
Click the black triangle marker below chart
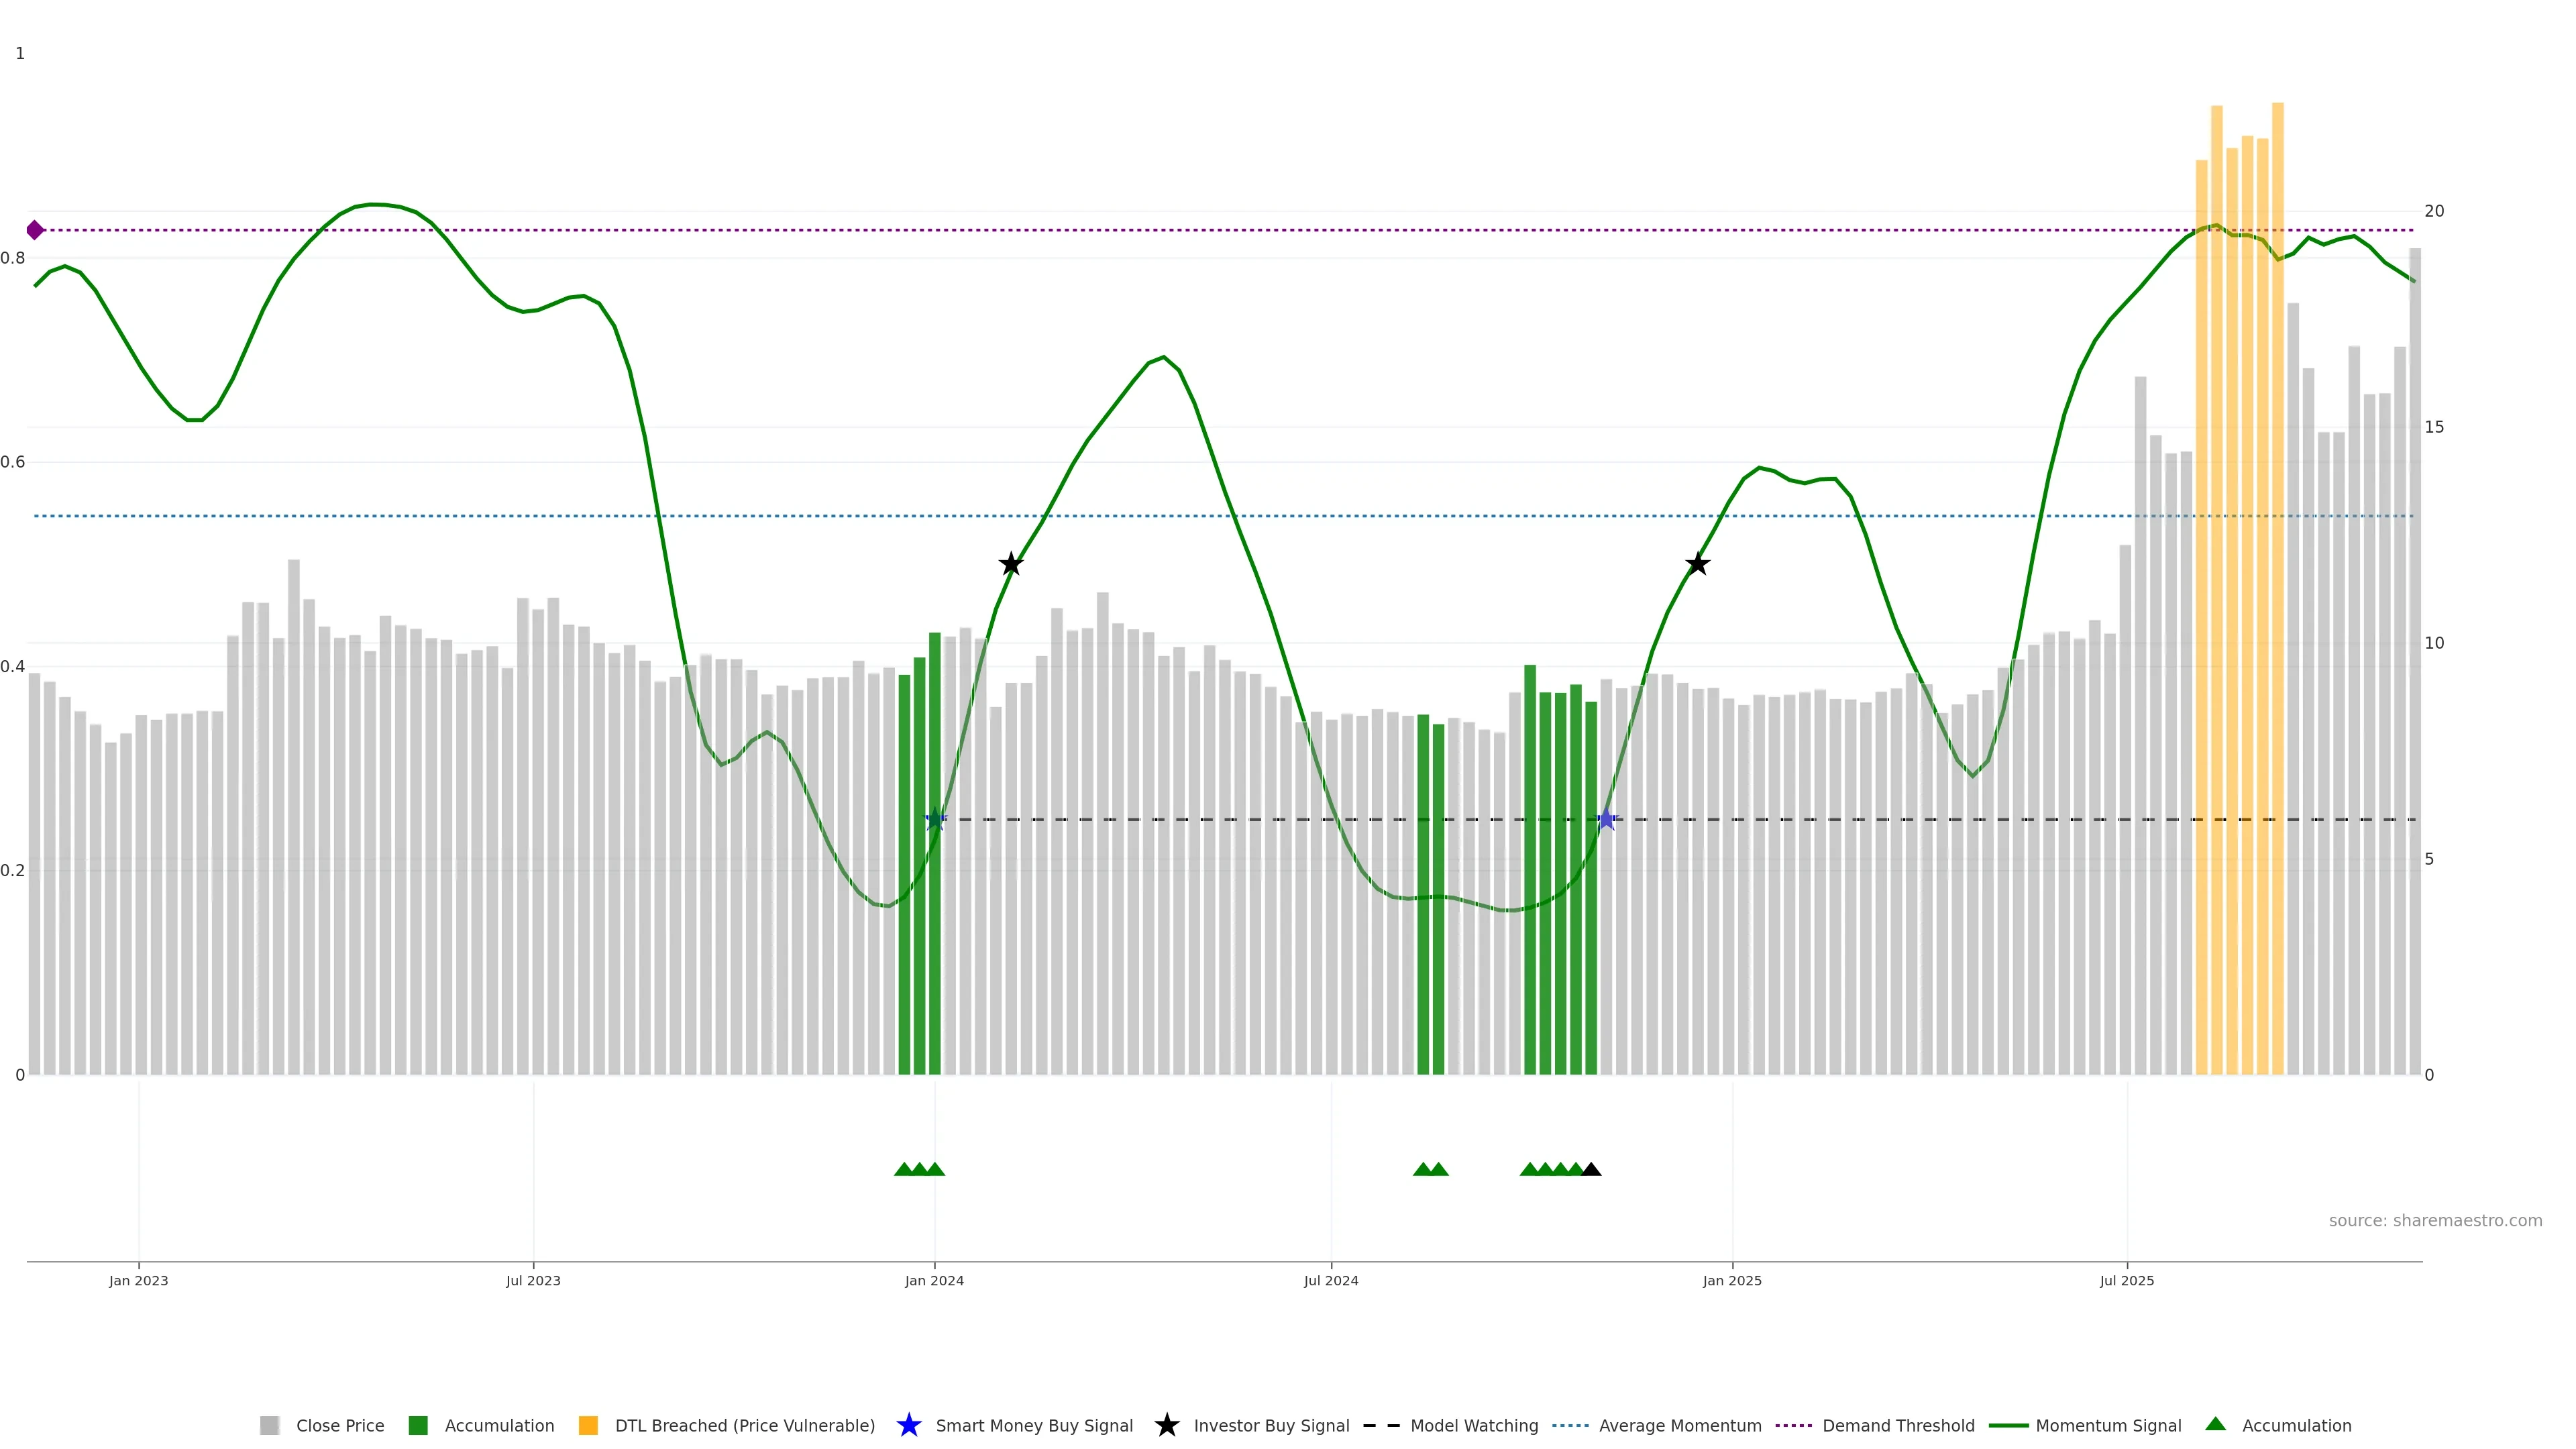[1592, 1169]
